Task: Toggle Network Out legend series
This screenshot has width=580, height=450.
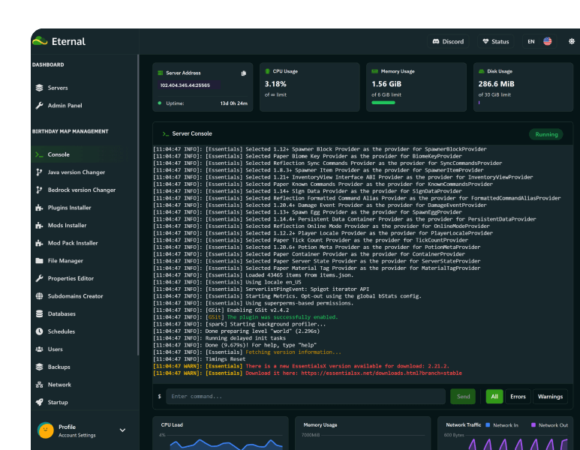Action: coord(549,425)
